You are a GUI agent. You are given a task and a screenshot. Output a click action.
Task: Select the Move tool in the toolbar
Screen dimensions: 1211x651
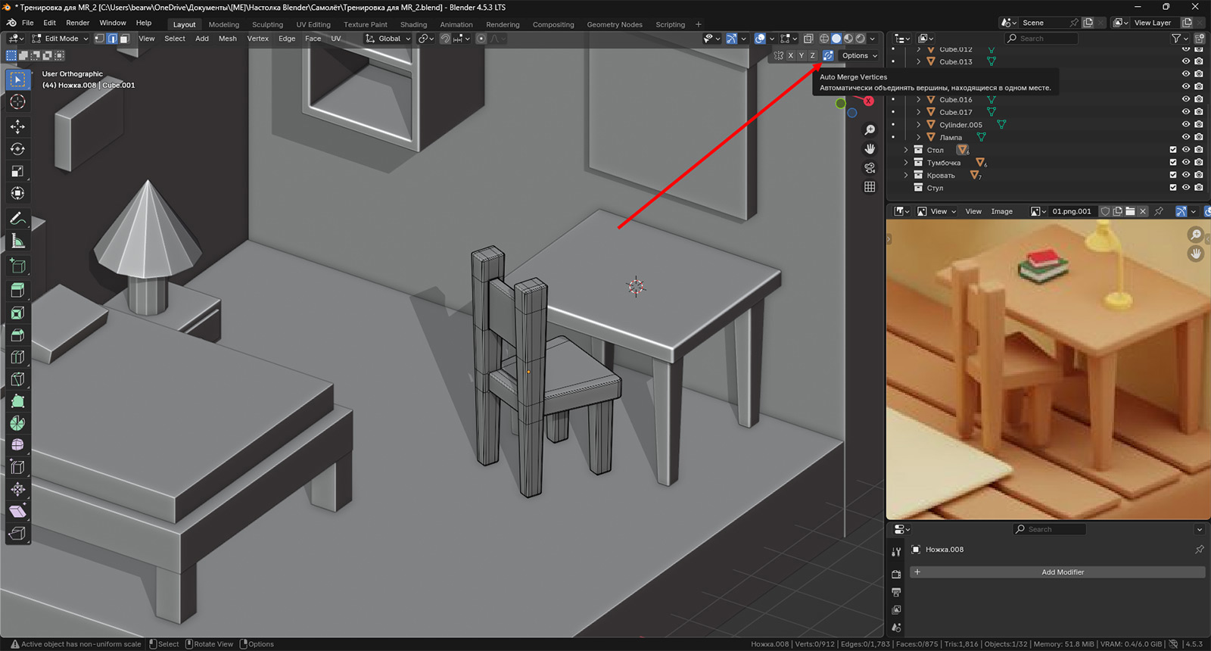coord(17,126)
